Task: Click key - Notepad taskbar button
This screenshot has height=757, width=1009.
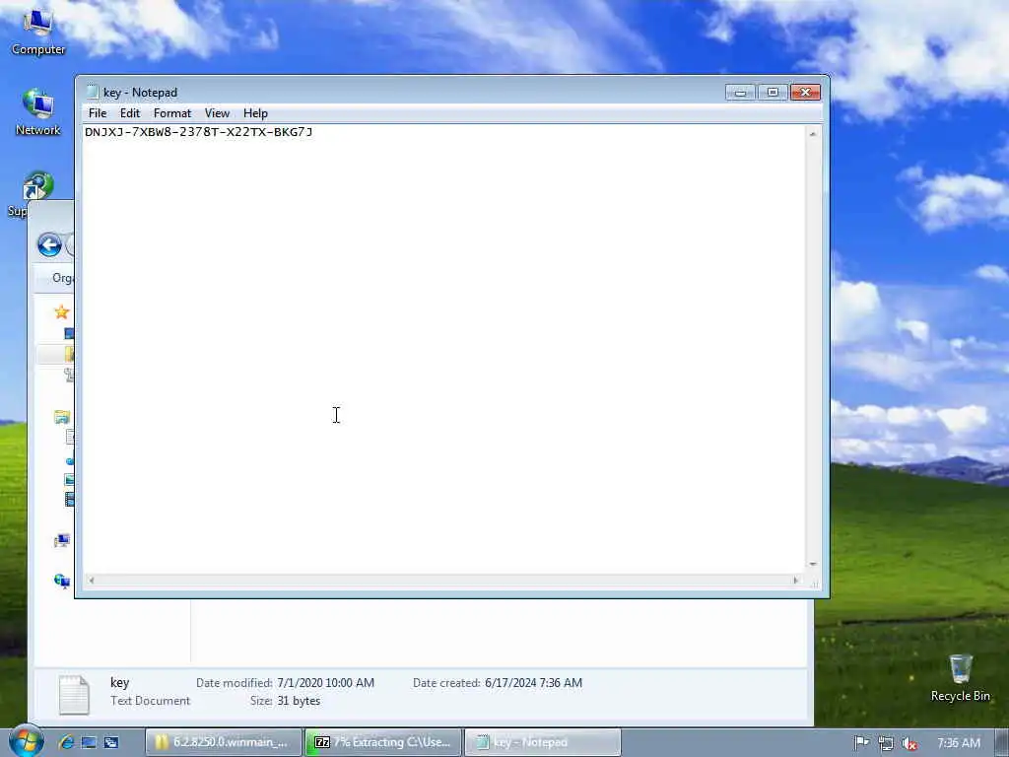Action: pyautogui.click(x=543, y=742)
